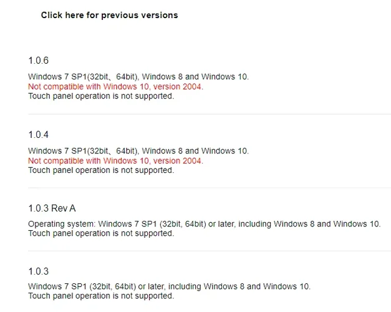Click the "Click here for previous versions" link
Image resolution: width=391 pixels, height=312 pixels.
[109, 15]
